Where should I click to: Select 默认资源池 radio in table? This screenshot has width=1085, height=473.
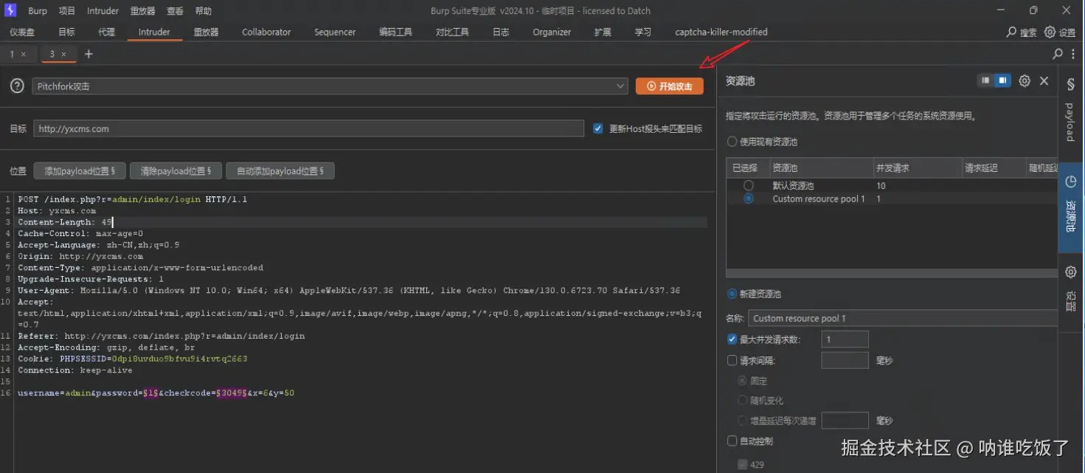point(749,185)
